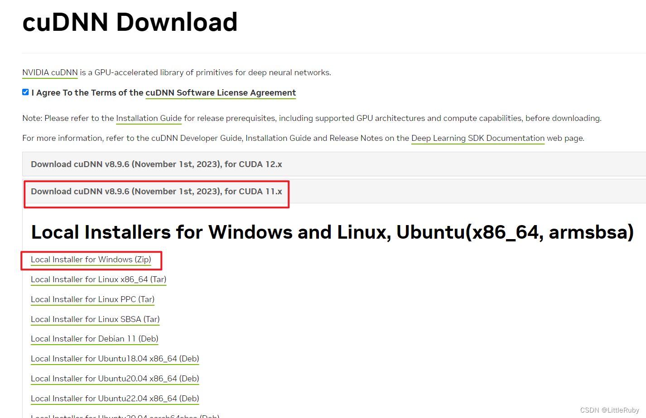This screenshot has width=646, height=418.
Task: Download Local Installer for Ubuntu18.04 x86_64 (Deb)
Action: pyautogui.click(x=115, y=359)
